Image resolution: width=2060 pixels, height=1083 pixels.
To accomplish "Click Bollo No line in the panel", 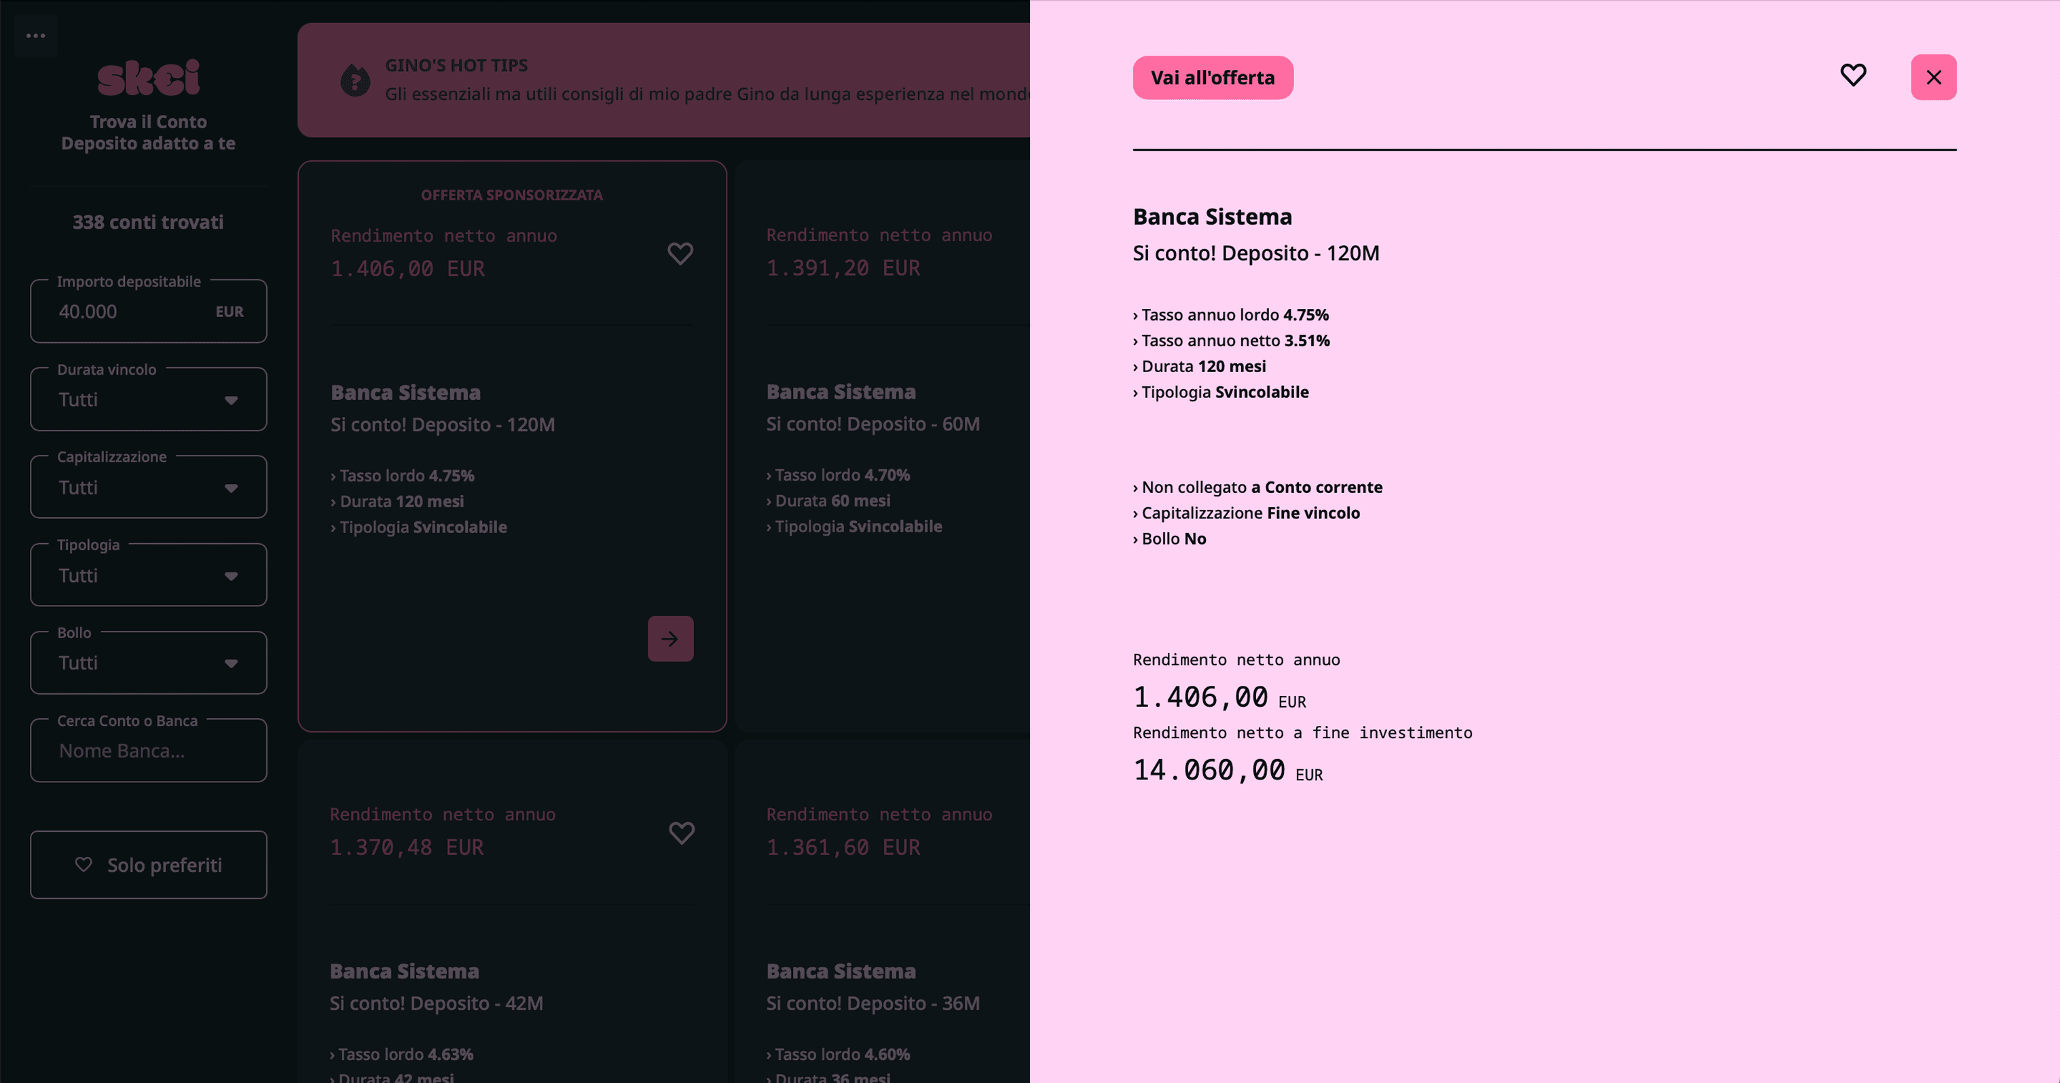I will 1169,538.
